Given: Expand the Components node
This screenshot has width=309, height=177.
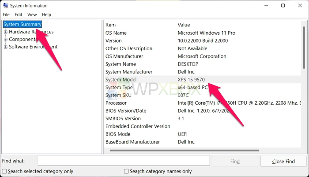Looking at the screenshot, I should [x=6, y=39].
